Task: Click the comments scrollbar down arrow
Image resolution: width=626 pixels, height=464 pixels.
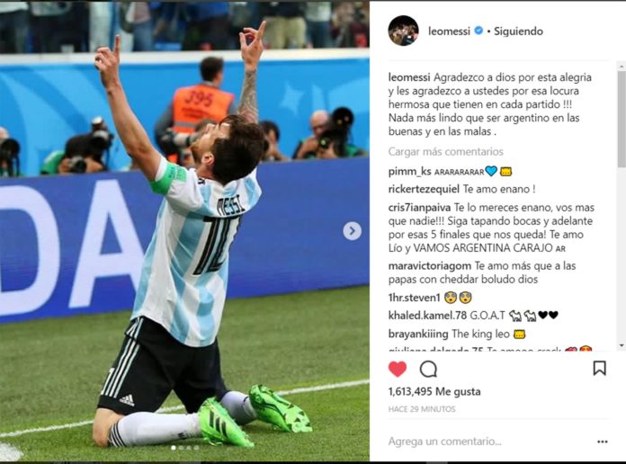Action: tap(622, 345)
